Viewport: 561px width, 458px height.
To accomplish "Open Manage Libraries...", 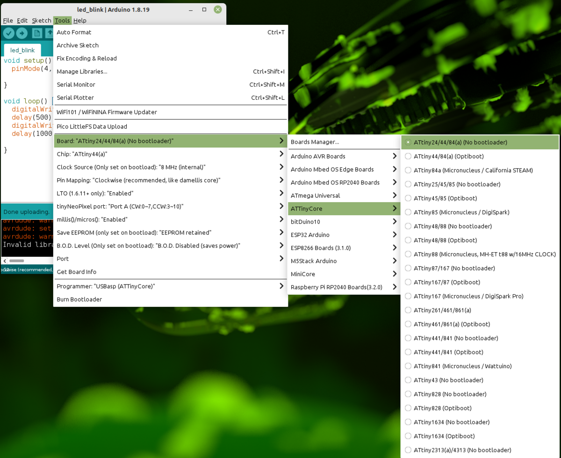I will (171, 72).
